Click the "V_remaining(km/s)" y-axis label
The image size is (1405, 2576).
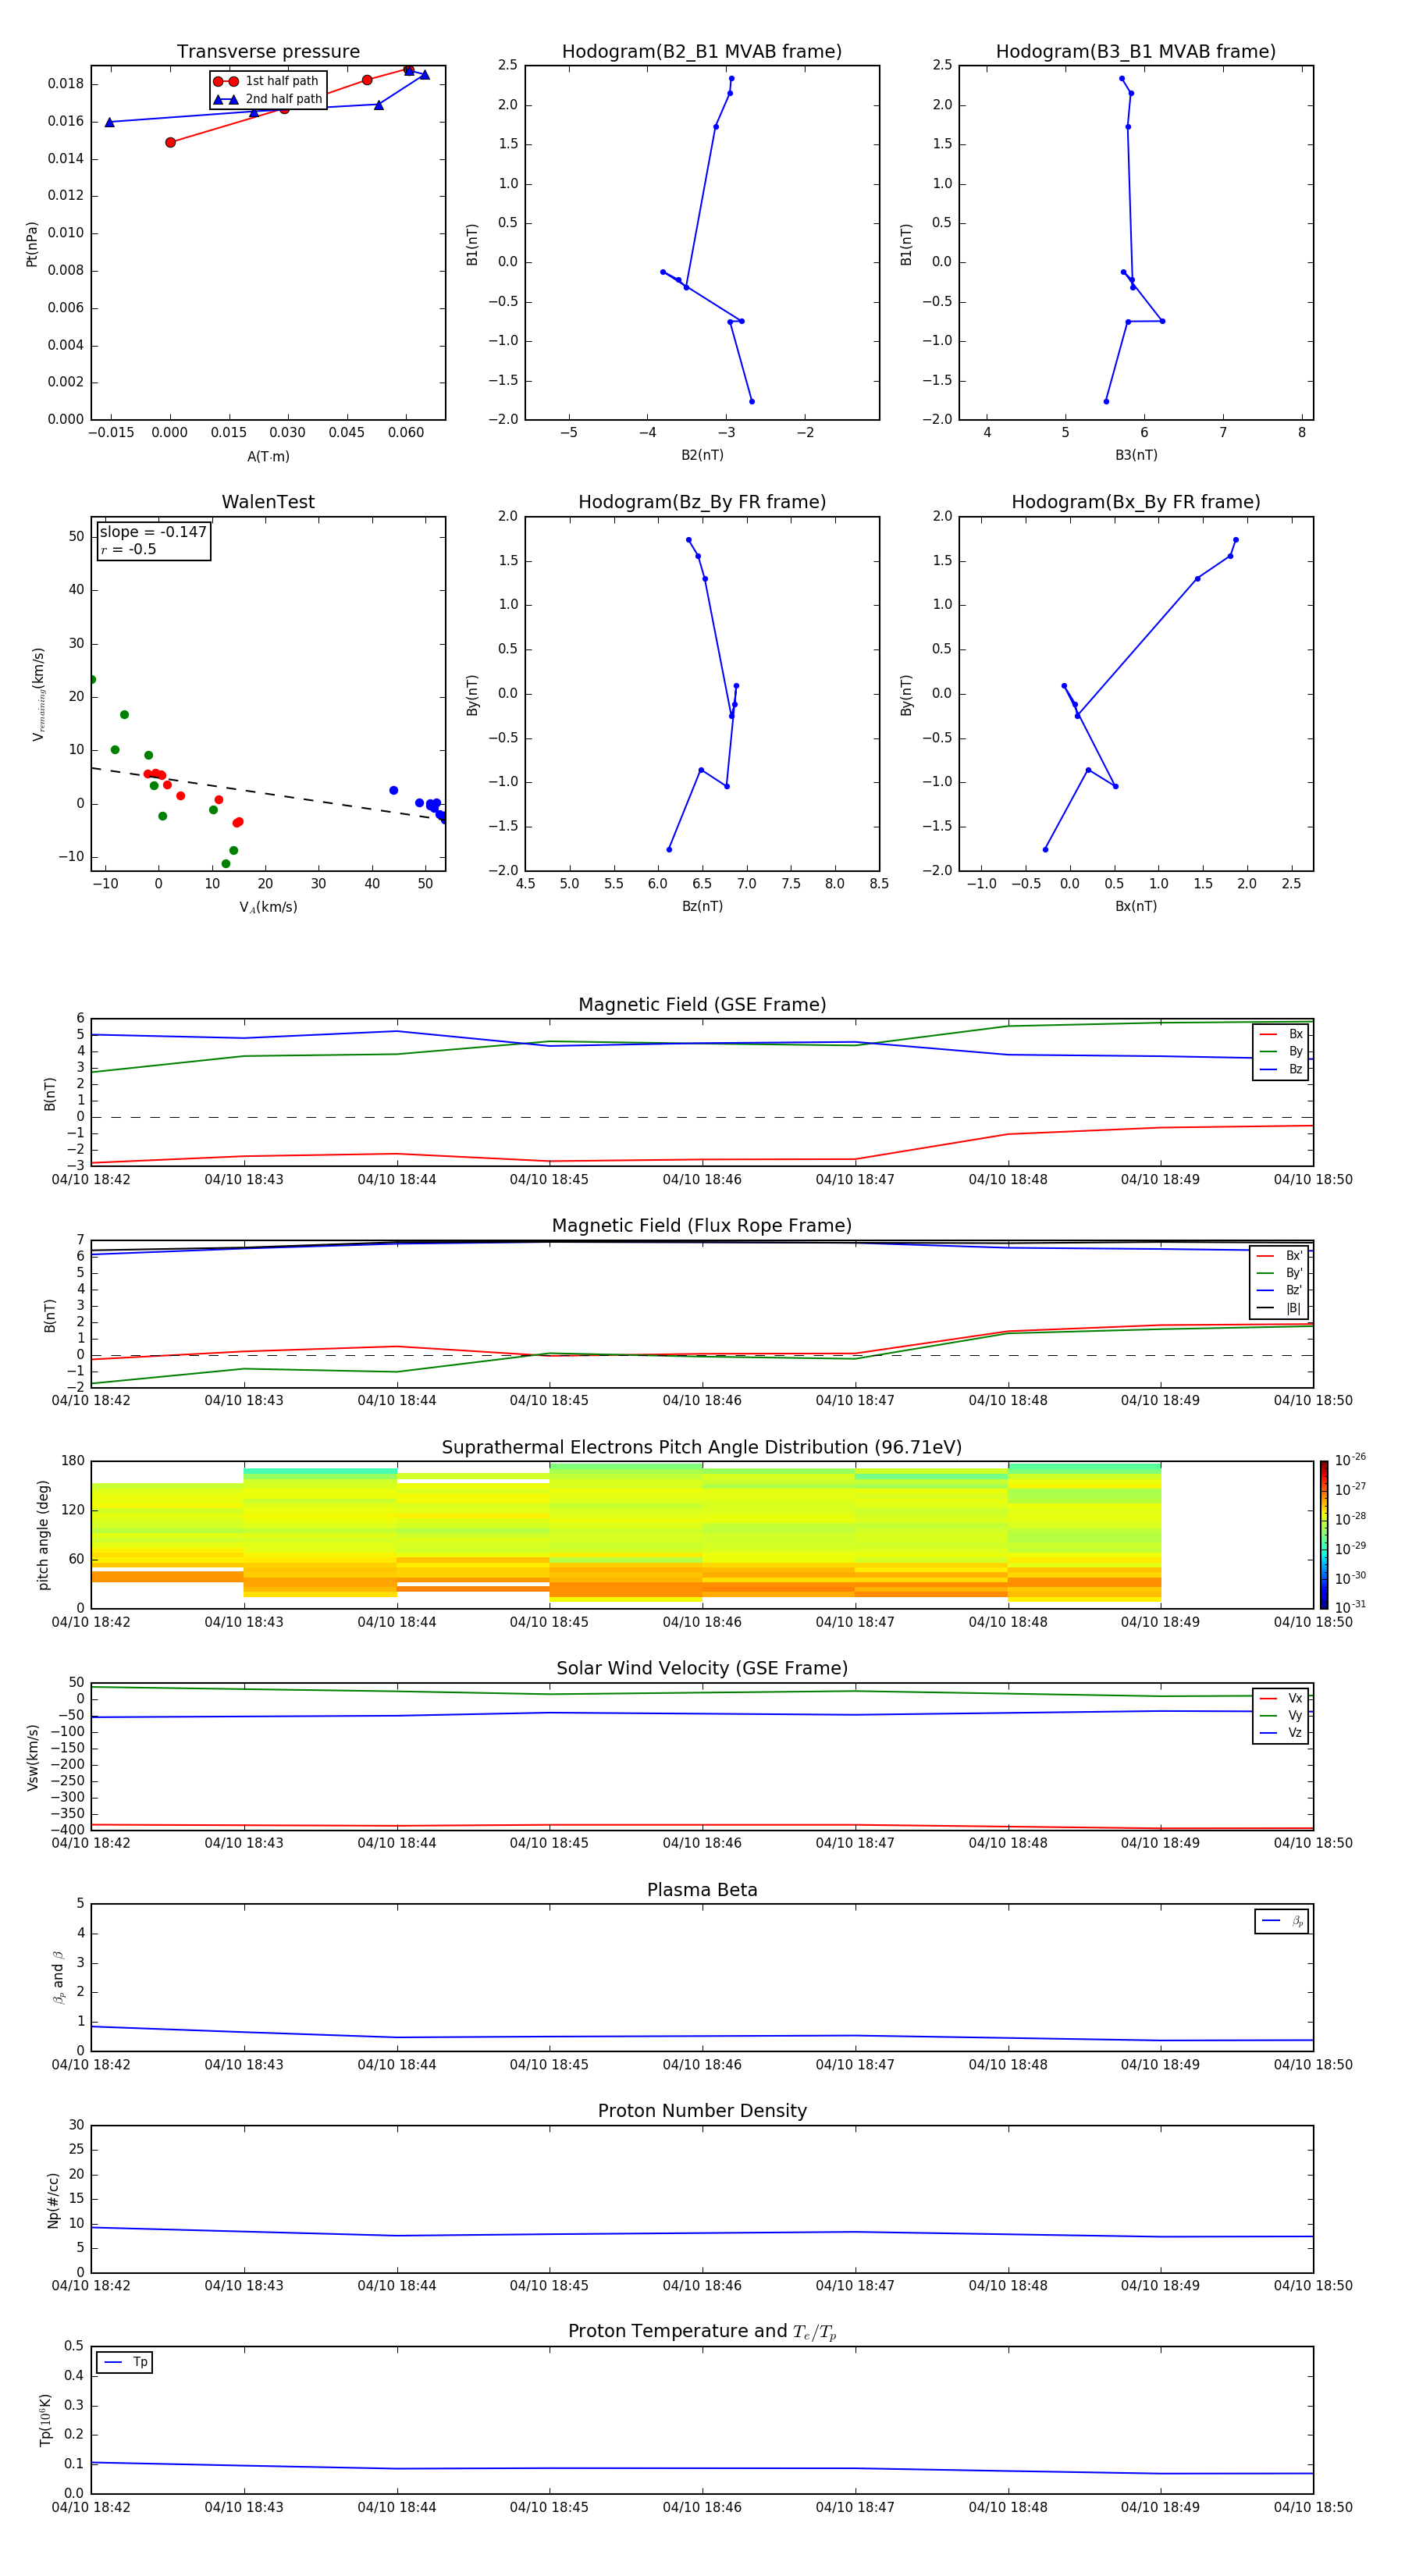(x=38, y=694)
